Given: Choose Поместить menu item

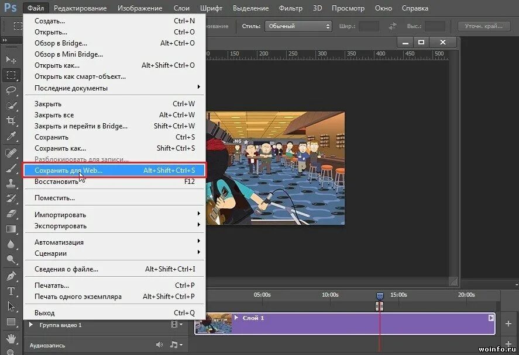Looking at the screenshot, I should (114, 198).
